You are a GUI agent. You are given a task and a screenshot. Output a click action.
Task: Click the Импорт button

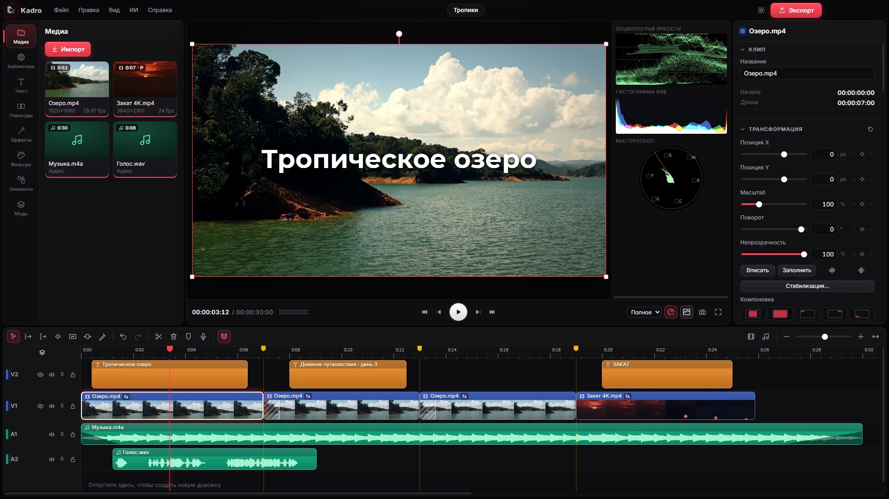pos(68,49)
